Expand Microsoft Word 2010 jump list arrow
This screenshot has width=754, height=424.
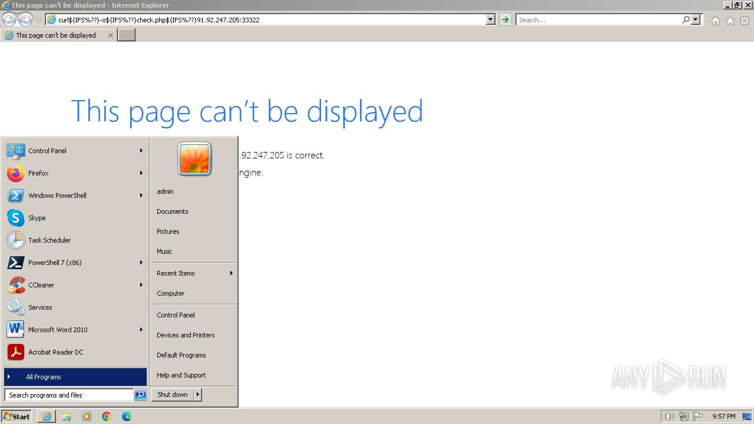[141, 330]
